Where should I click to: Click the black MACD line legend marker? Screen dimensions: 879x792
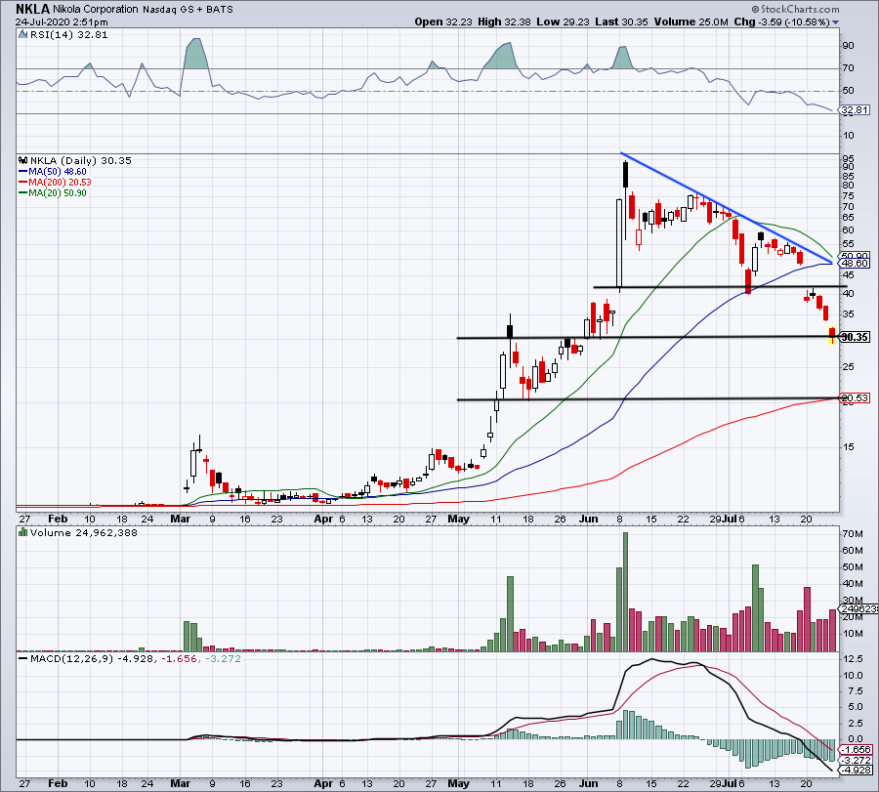coord(23,658)
